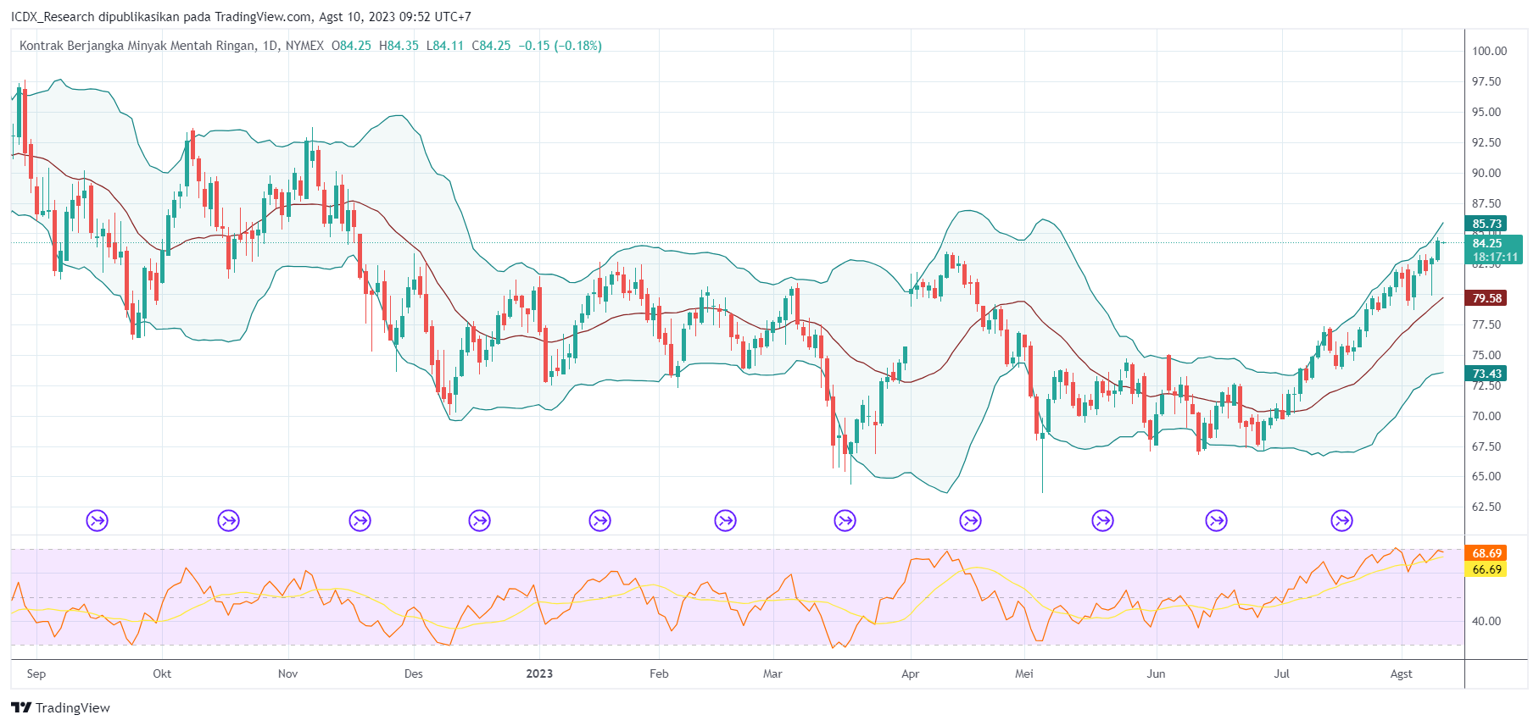This screenshot has height=726, width=1539.
Task: Click the rollover marker in Juli
Action: (x=1342, y=520)
